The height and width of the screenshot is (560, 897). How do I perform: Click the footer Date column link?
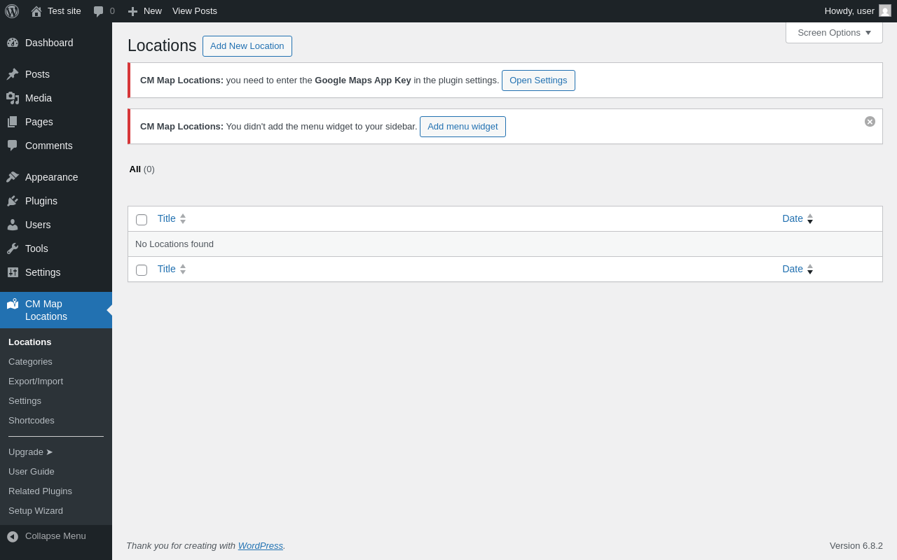pyautogui.click(x=793, y=269)
